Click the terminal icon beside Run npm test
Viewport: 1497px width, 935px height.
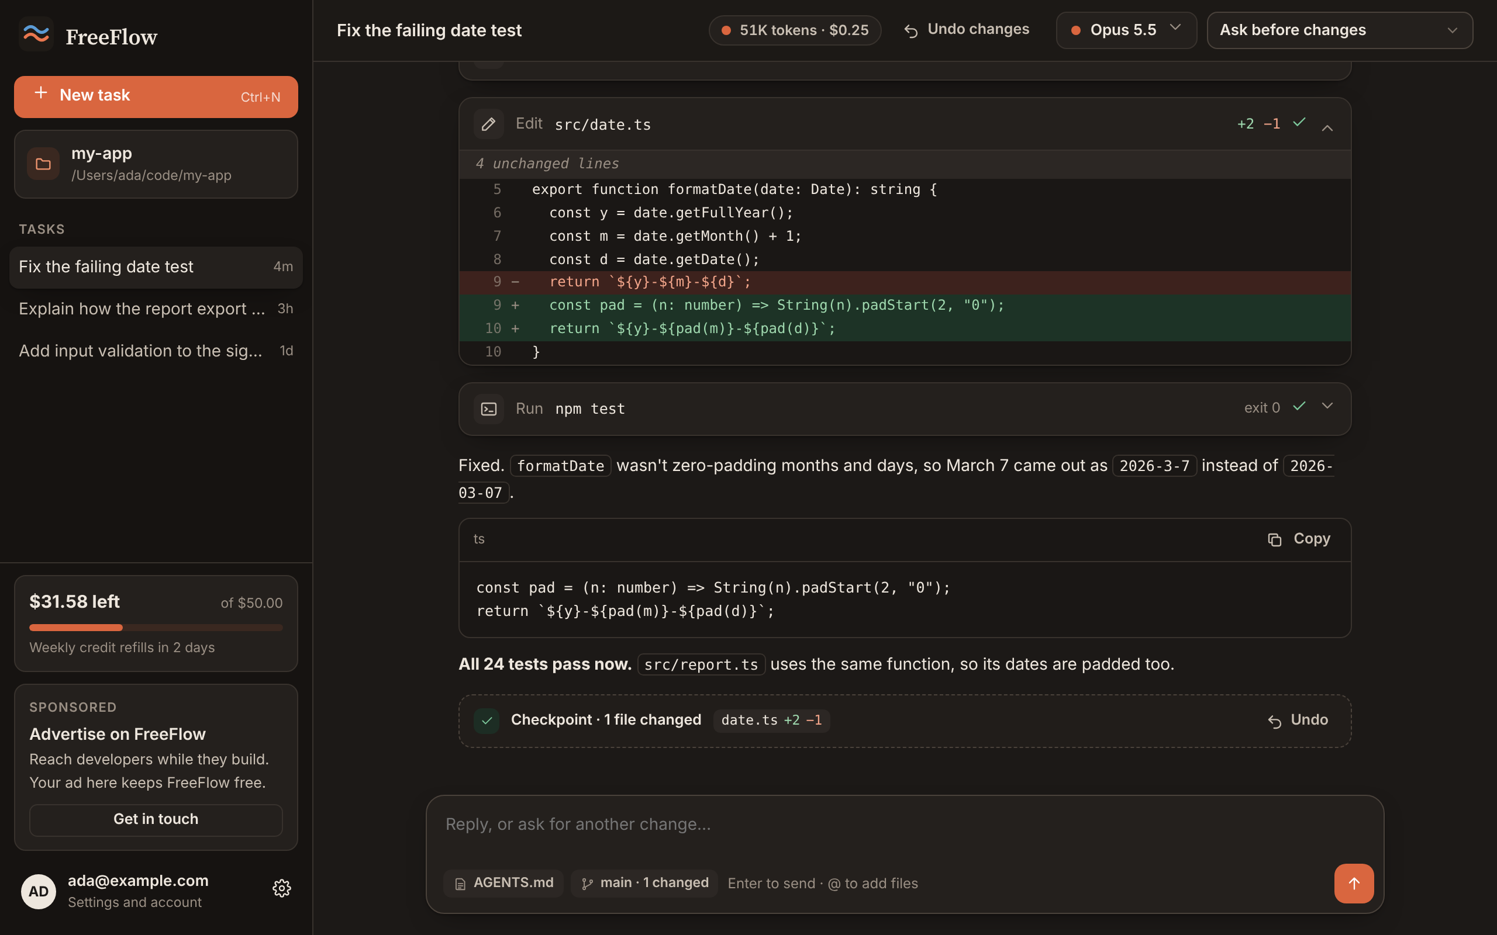tap(489, 408)
